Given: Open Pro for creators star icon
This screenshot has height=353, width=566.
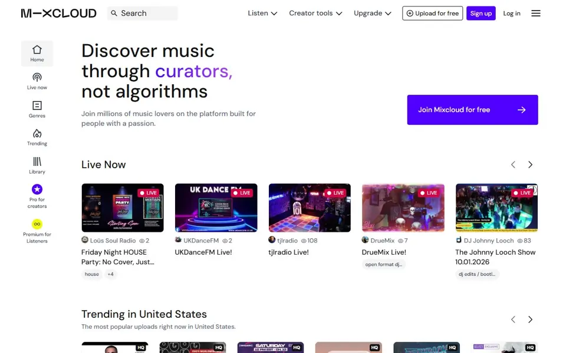Looking at the screenshot, I should [37, 189].
